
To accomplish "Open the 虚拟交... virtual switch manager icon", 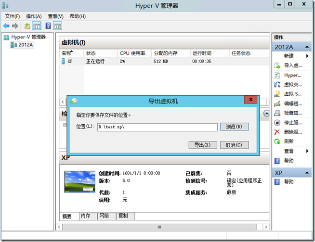I will tap(277, 85).
